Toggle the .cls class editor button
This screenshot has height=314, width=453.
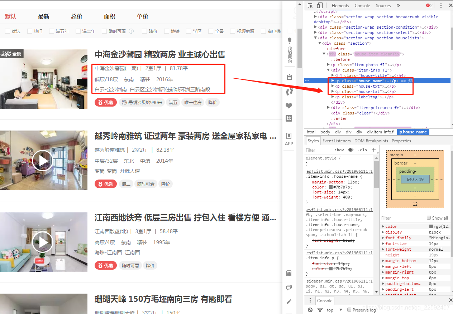(363, 150)
